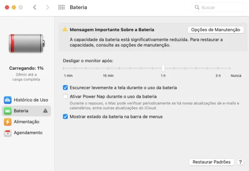Click the Nunca label on slider

coord(236,76)
